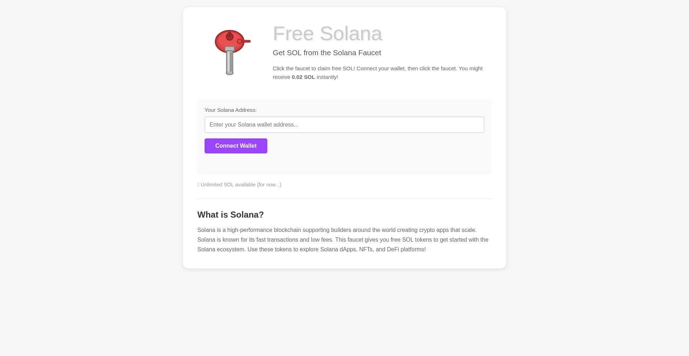Click the faucet spout on the right
Image resolution: width=689 pixels, height=356 pixels.
247,41
